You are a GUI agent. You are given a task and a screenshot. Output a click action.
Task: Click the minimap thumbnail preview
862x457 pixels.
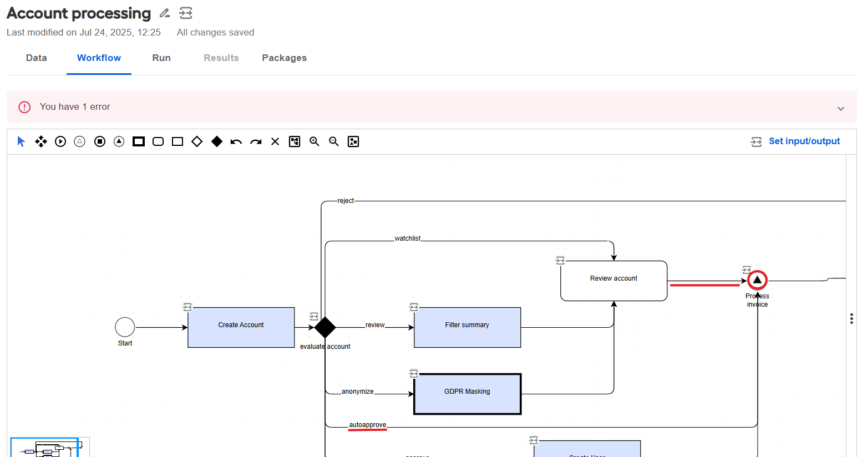tap(50, 448)
